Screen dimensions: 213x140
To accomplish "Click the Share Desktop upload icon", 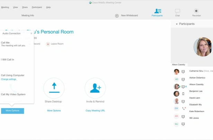I will click(54, 88).
